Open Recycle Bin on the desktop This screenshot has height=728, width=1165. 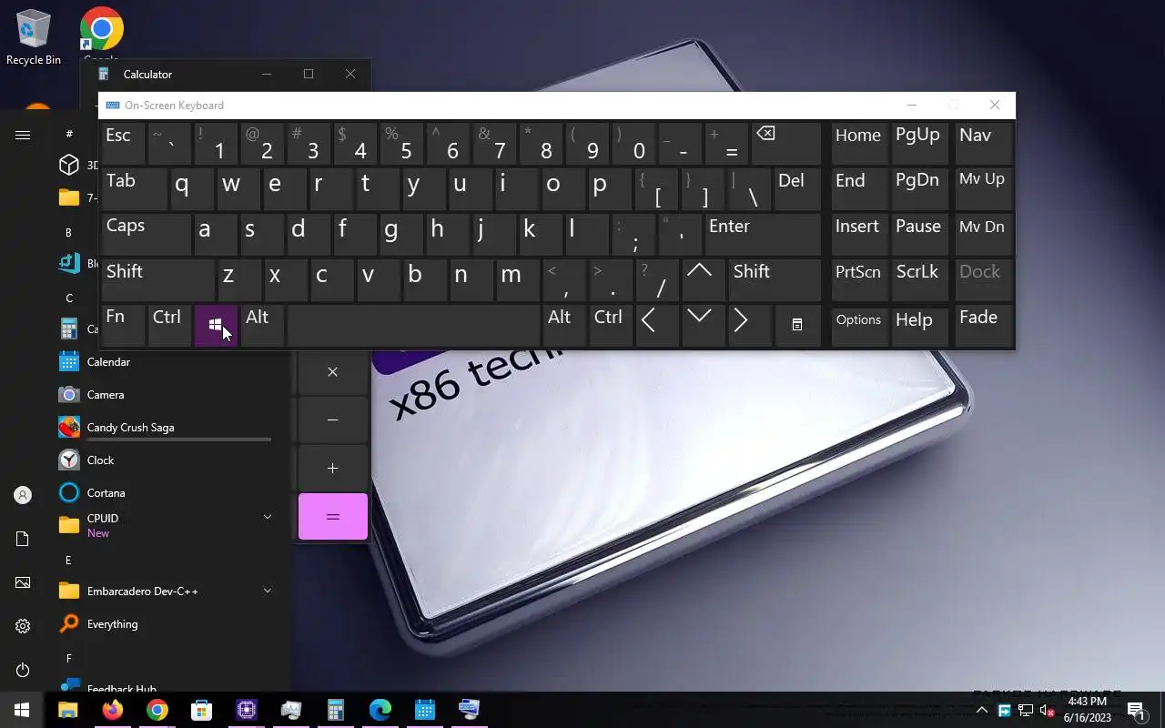click(33, 36)
